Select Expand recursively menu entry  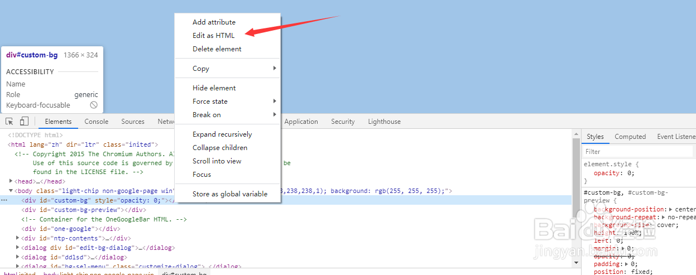pos(228,134)
